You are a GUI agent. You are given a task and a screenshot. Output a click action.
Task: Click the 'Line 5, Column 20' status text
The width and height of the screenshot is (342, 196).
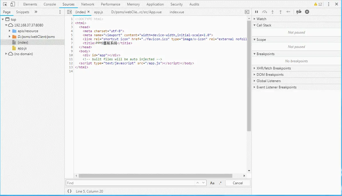click(89, 191)
